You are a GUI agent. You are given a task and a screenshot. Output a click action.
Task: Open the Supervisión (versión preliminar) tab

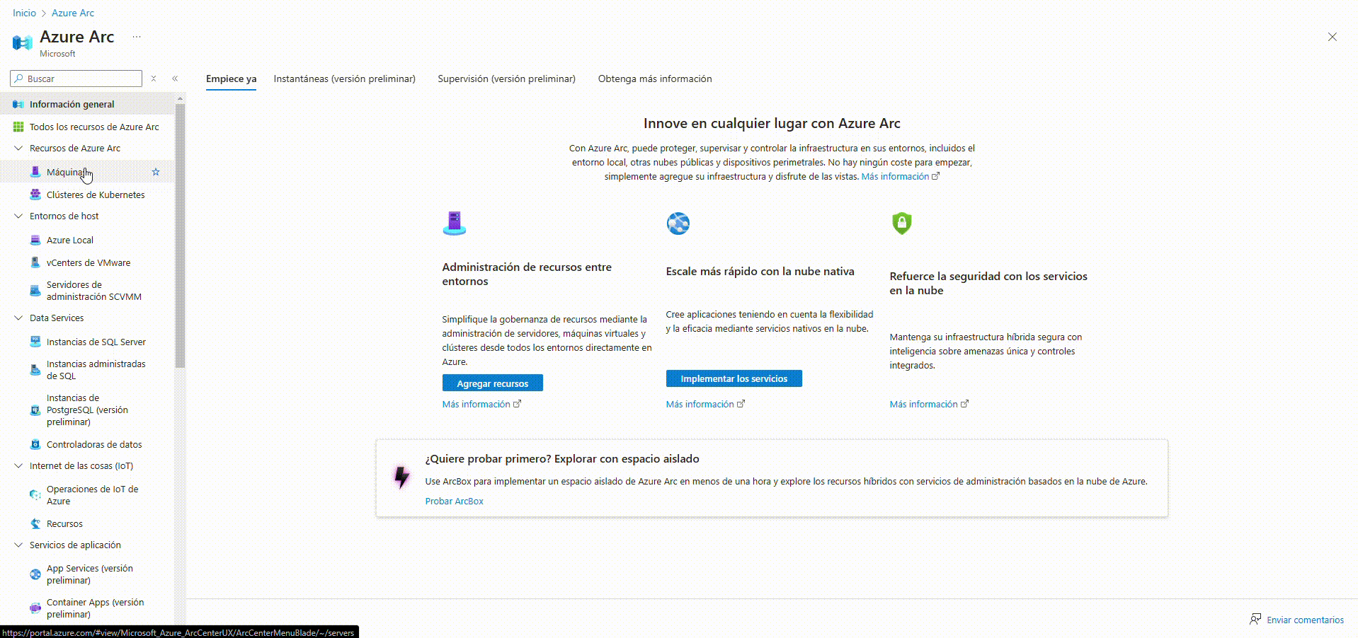point(506,79)
